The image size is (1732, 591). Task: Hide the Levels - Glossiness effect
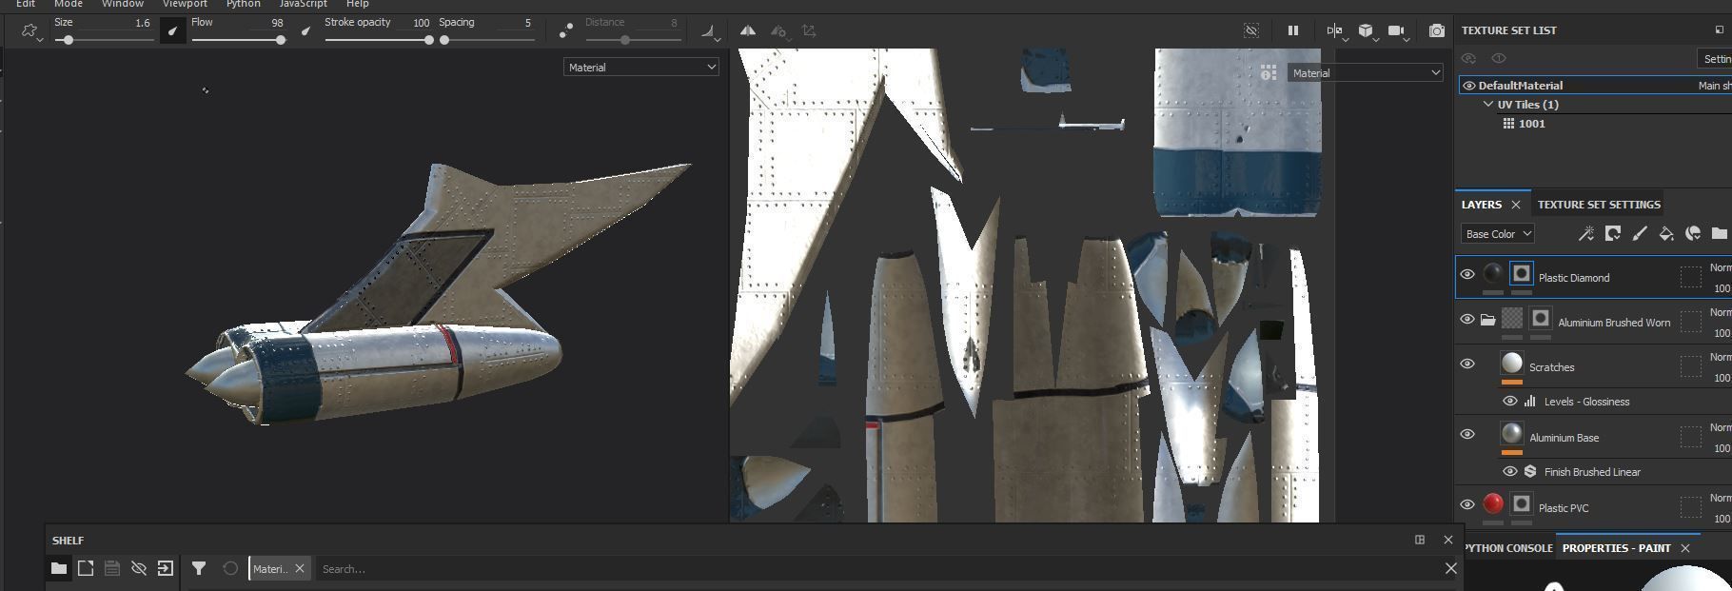coord(1510,402)
